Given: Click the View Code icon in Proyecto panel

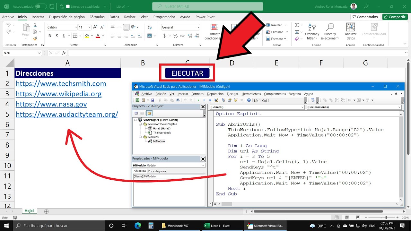Looking at the screenshot, I should [136, 113].
